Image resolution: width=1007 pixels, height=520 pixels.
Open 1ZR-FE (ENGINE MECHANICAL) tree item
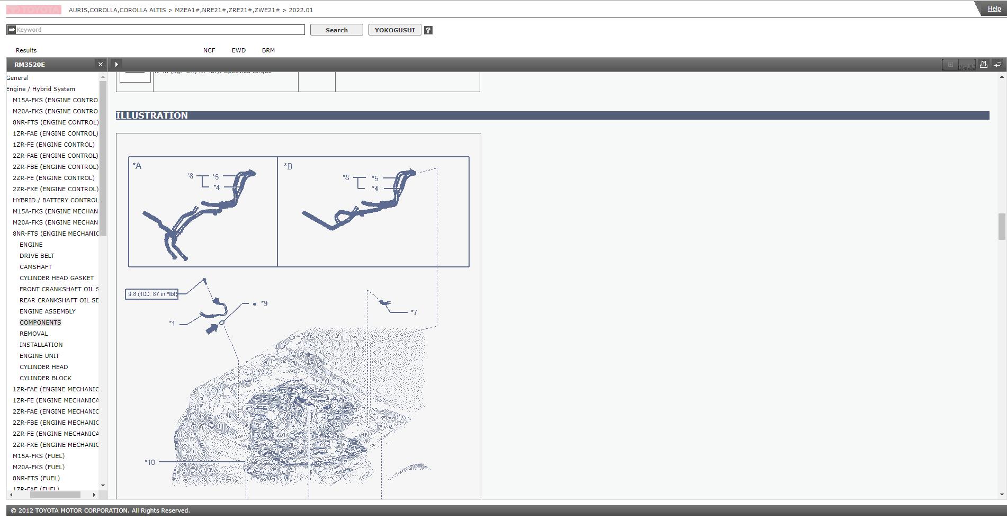coord(55,400)
